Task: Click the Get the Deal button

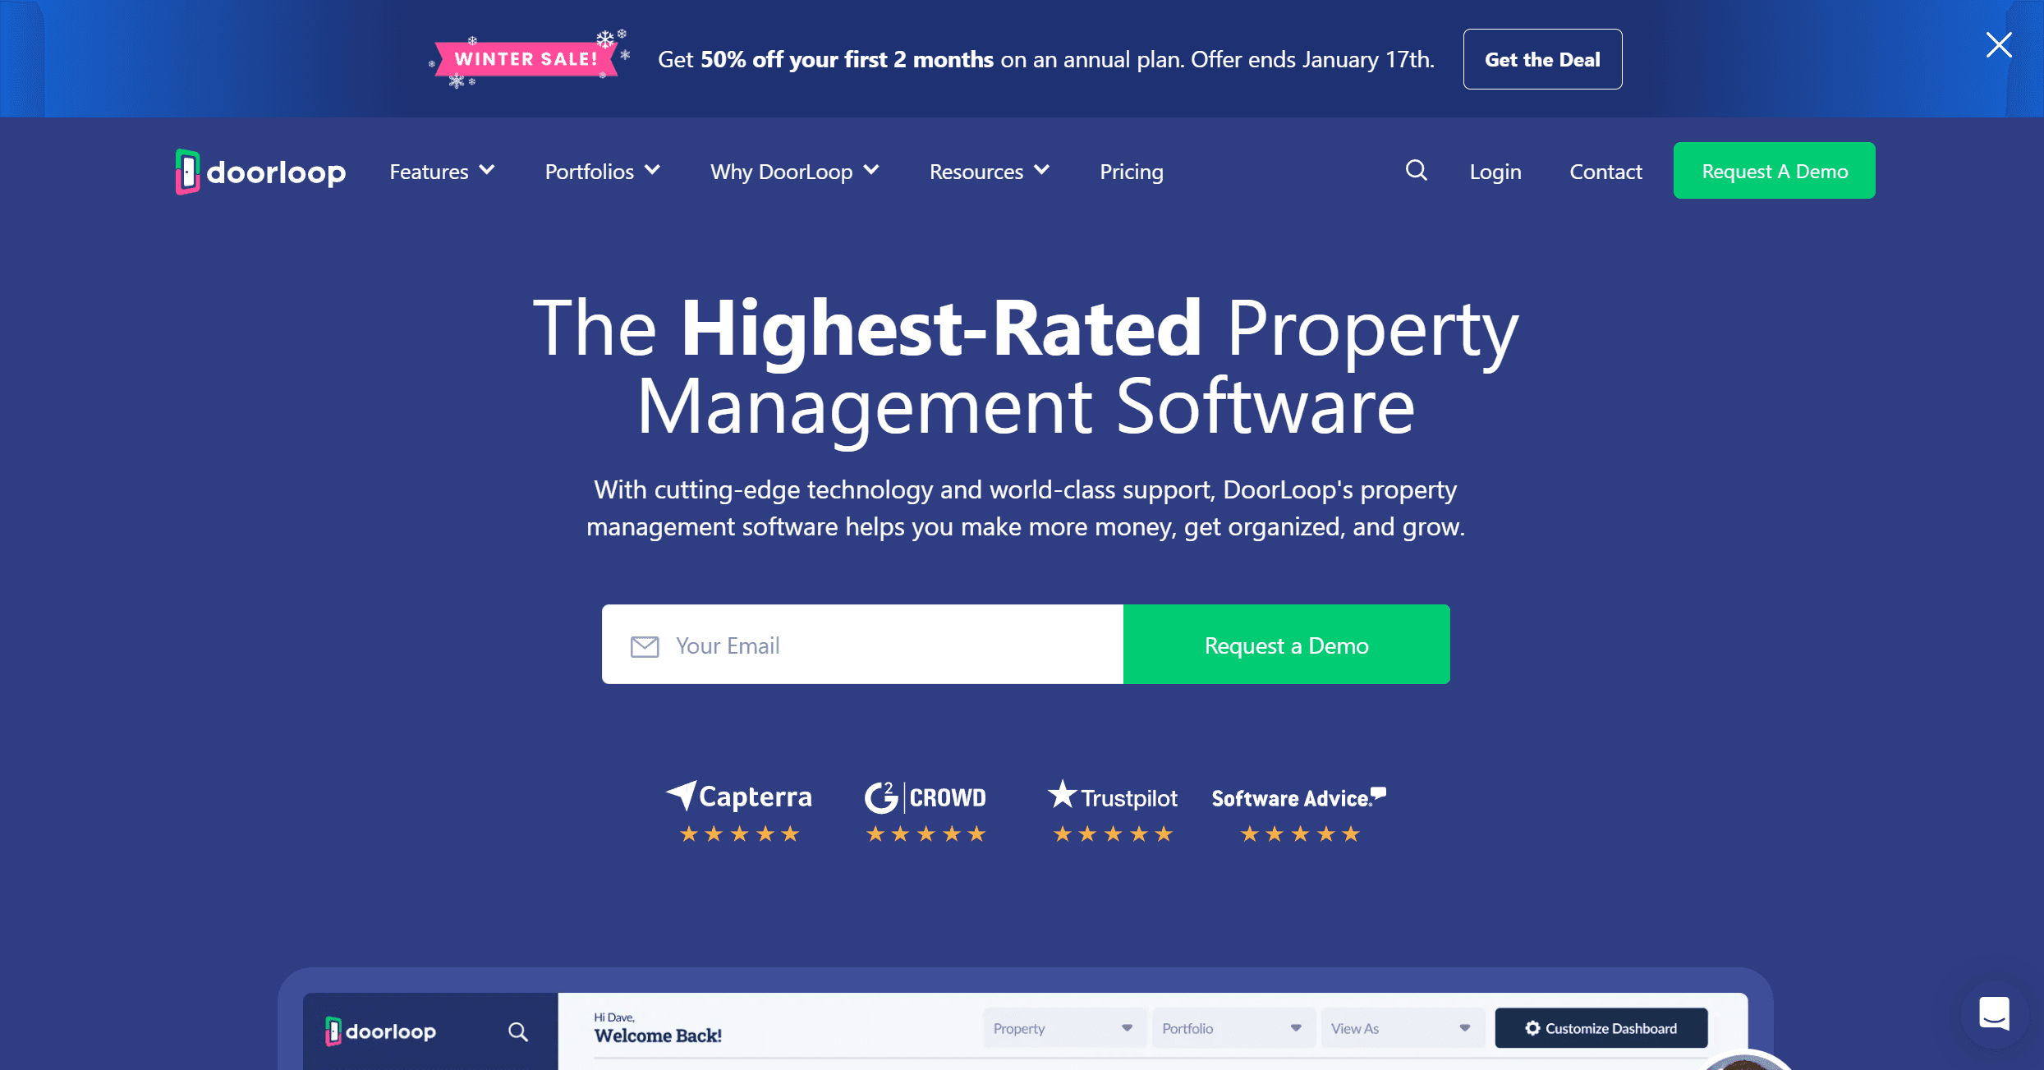Action: 1542,59
